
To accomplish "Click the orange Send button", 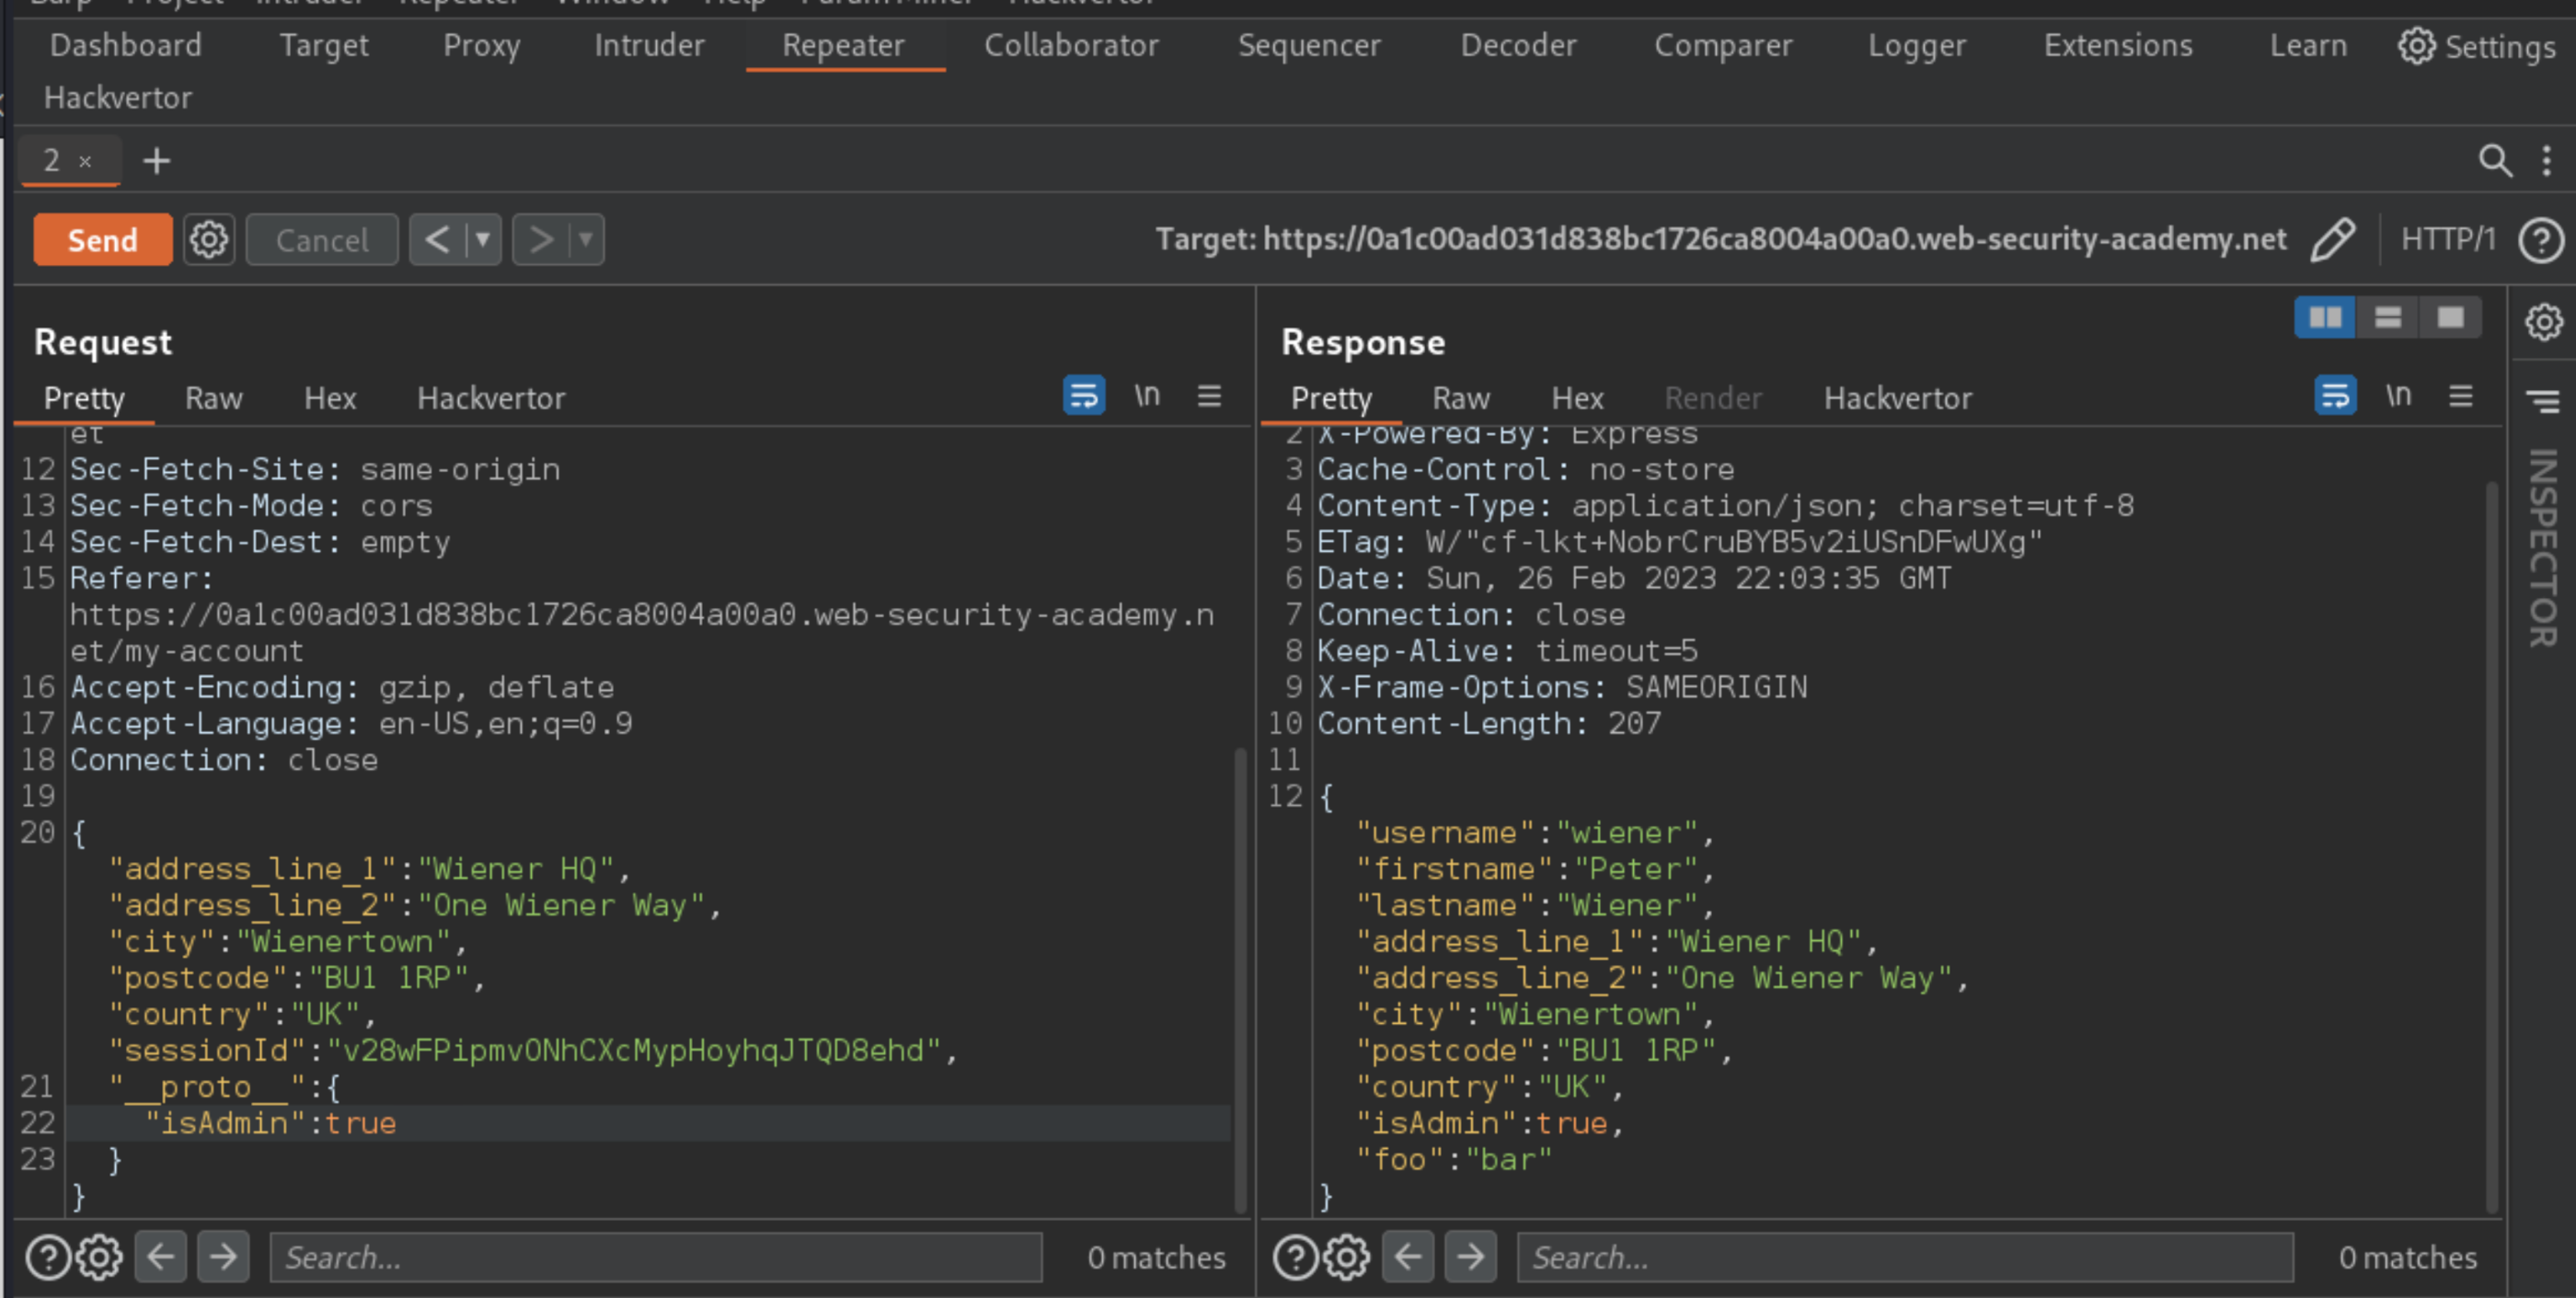I will (x=102, y=240).
